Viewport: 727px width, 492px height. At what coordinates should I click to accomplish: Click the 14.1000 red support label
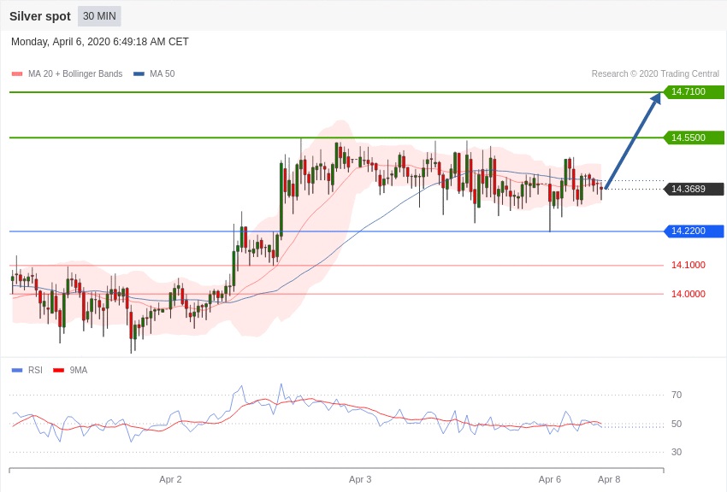688,265
